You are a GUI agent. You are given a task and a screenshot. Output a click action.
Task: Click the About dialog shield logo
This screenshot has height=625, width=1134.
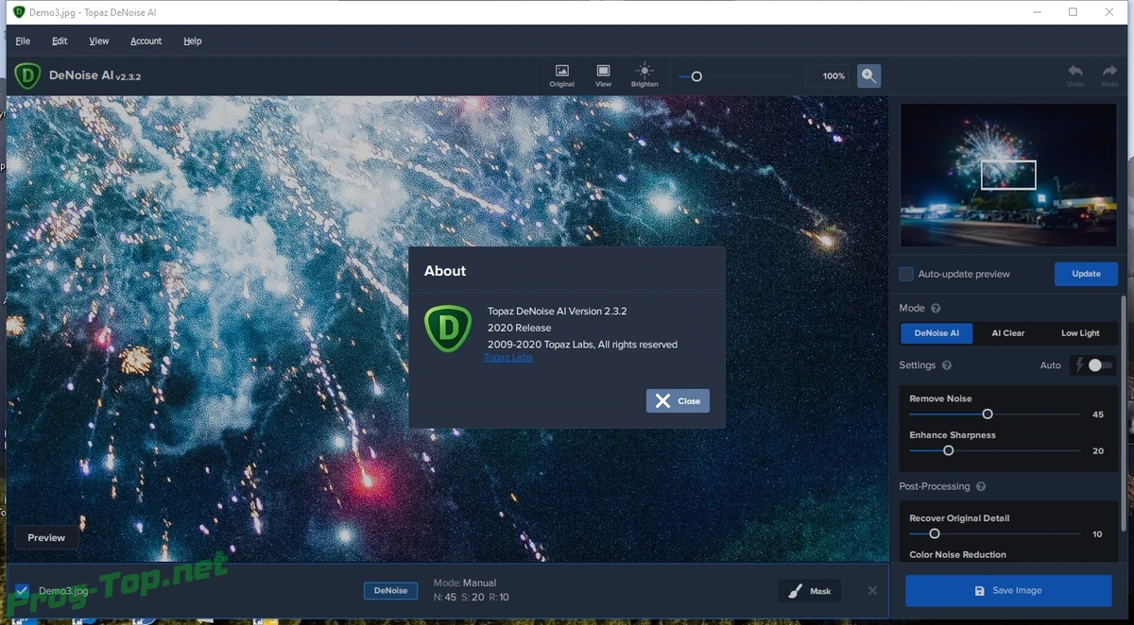447,329
